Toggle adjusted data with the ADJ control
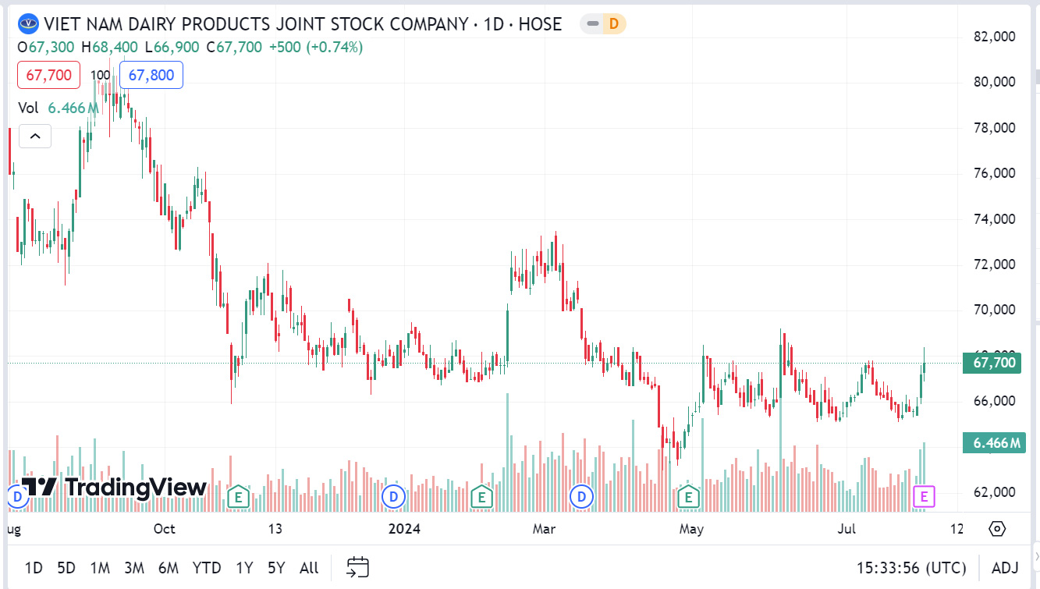This screenshot has height=589, width=1040. pyautogui.click(x=1006, y=568)
